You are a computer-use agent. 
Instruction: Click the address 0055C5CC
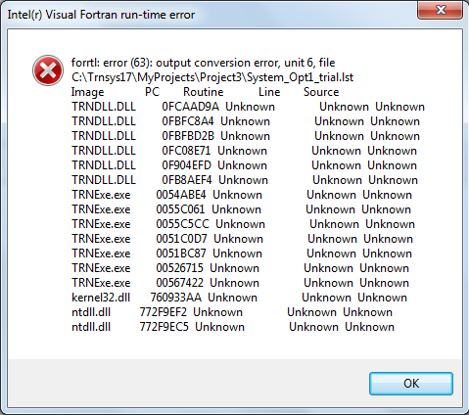click(182, 224)
